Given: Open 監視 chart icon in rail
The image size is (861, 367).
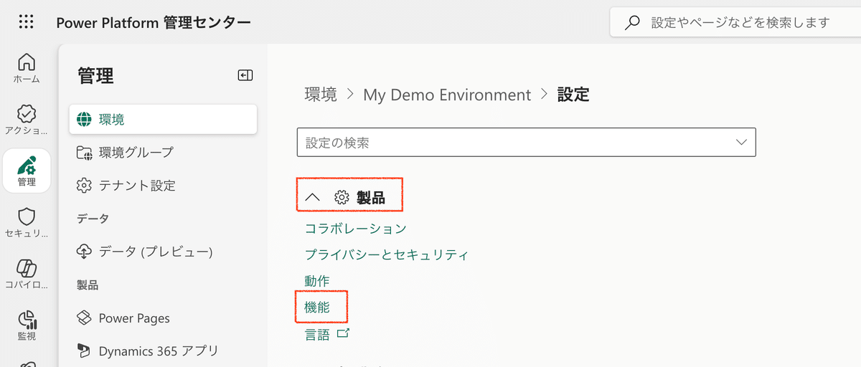Looking at the screenshot, I should (27, 325).
